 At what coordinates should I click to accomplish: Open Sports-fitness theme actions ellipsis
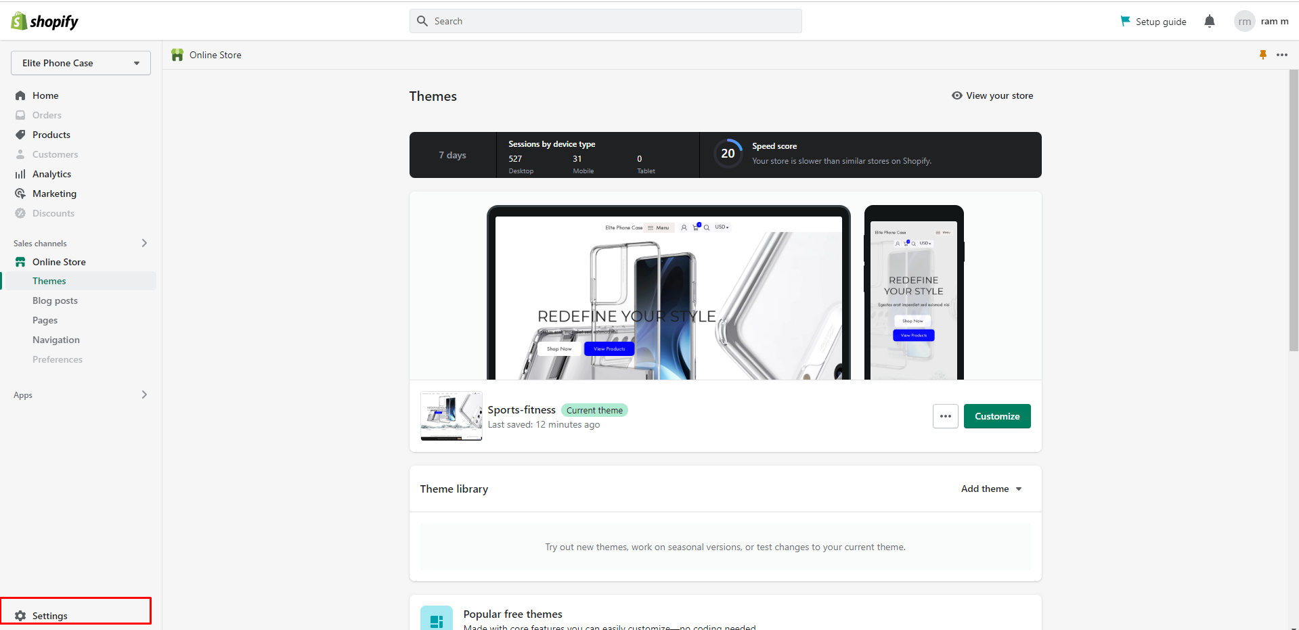(946, 416)
